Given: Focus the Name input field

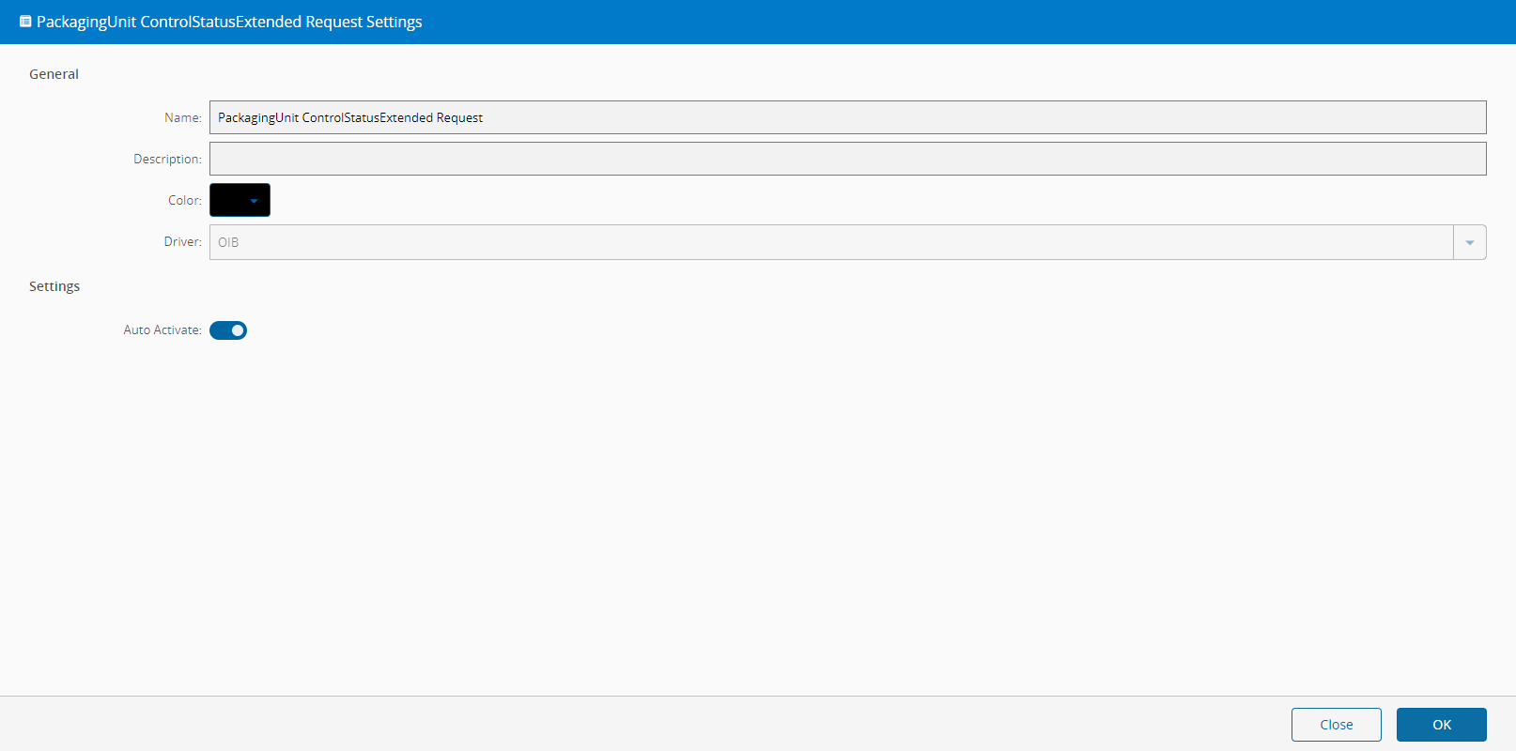Looking at the screenshot, I should [847, 117].
